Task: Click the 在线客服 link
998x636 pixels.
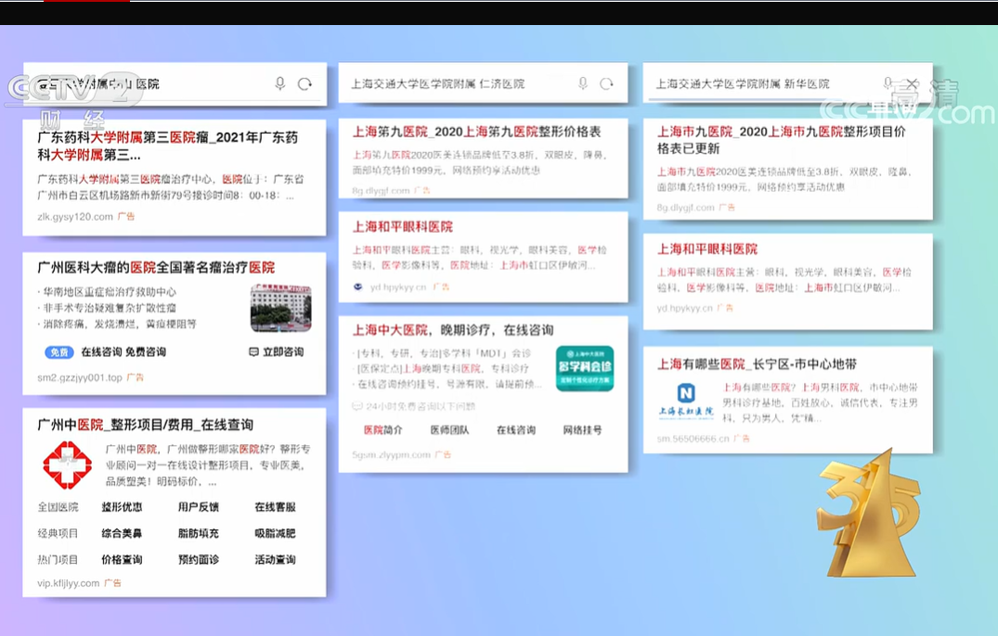Action: [275, 506]
